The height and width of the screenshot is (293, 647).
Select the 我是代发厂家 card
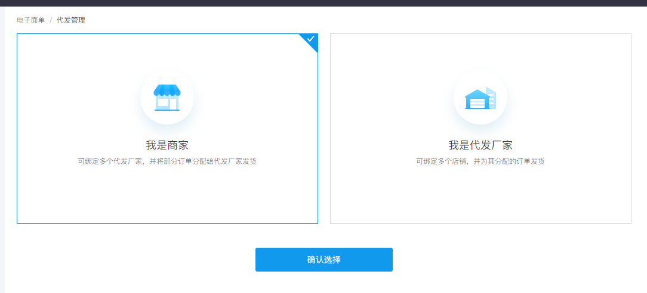480,129
